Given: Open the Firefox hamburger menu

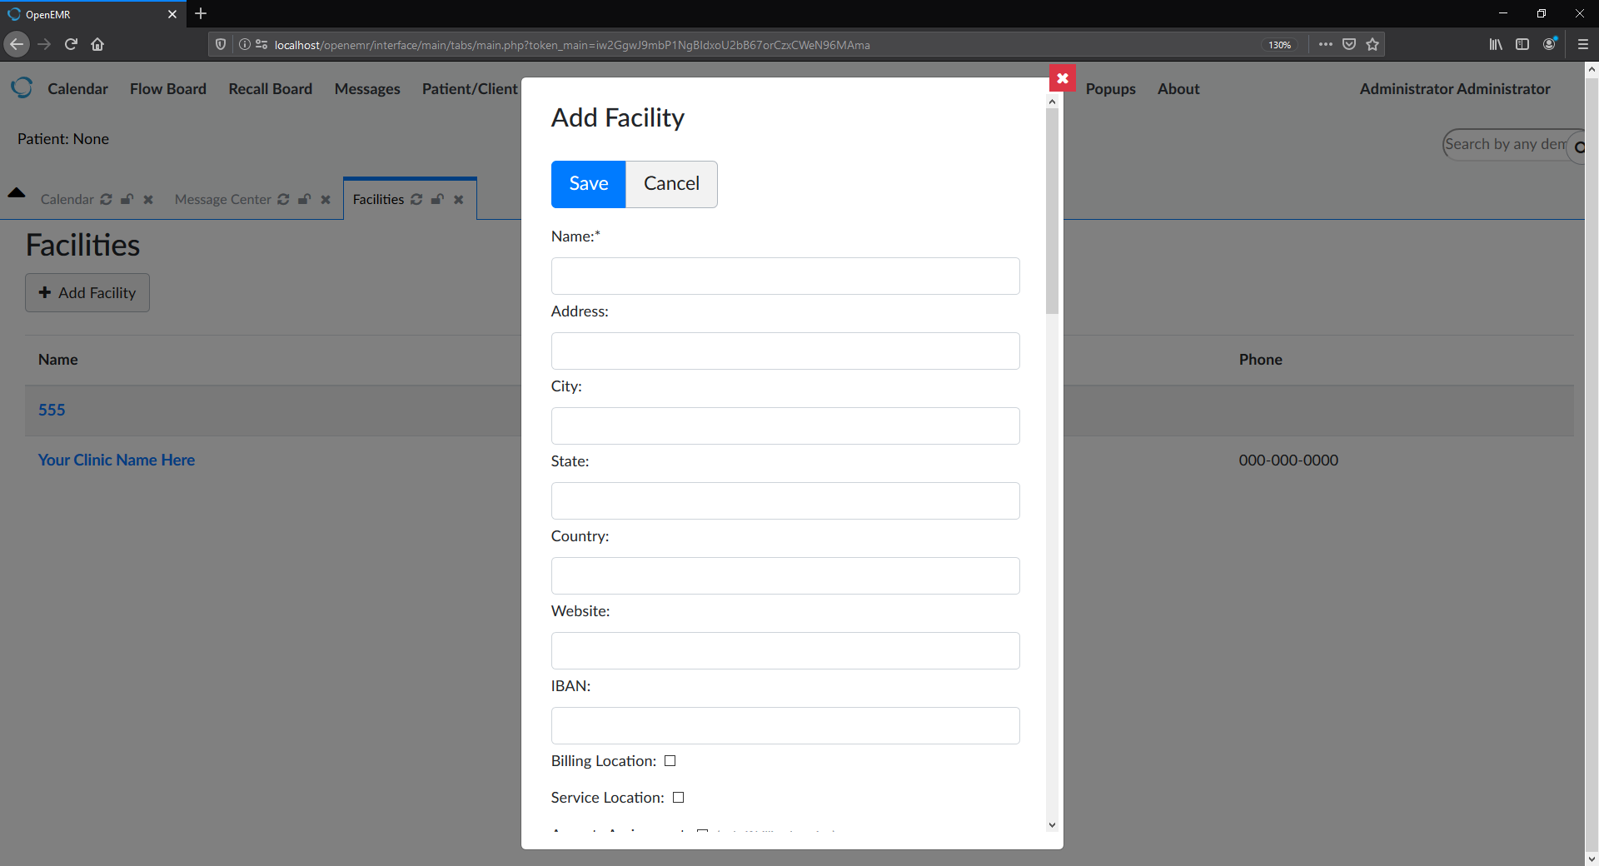Looking at the screenshot, I should point(1583,44).
